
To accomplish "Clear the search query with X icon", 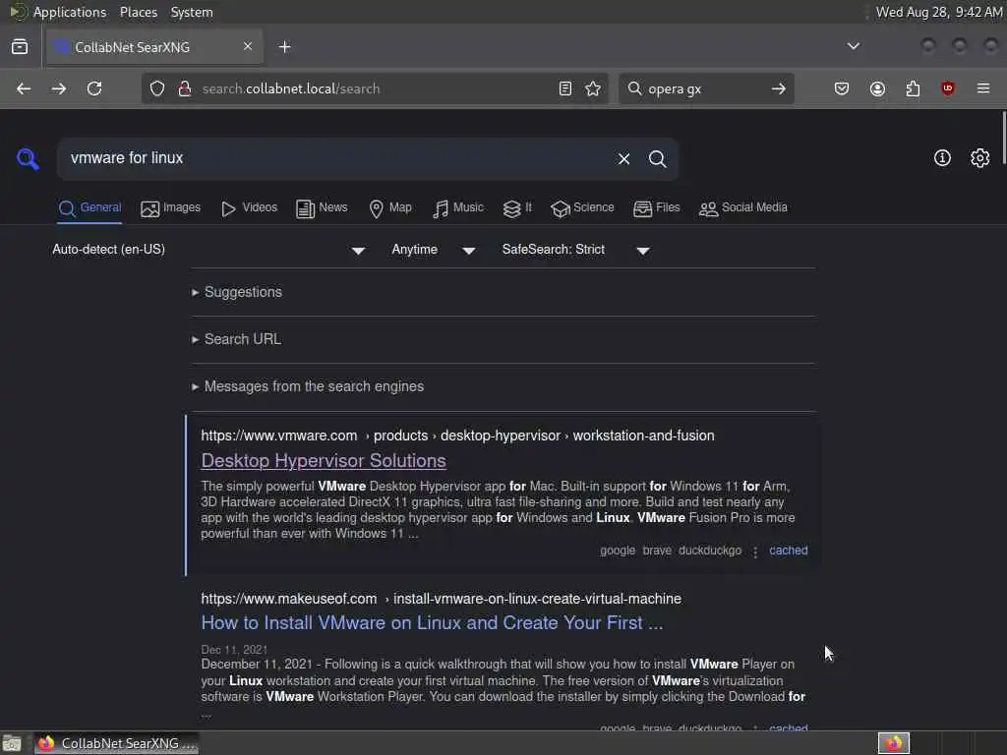I will click(x=623, y=158).
